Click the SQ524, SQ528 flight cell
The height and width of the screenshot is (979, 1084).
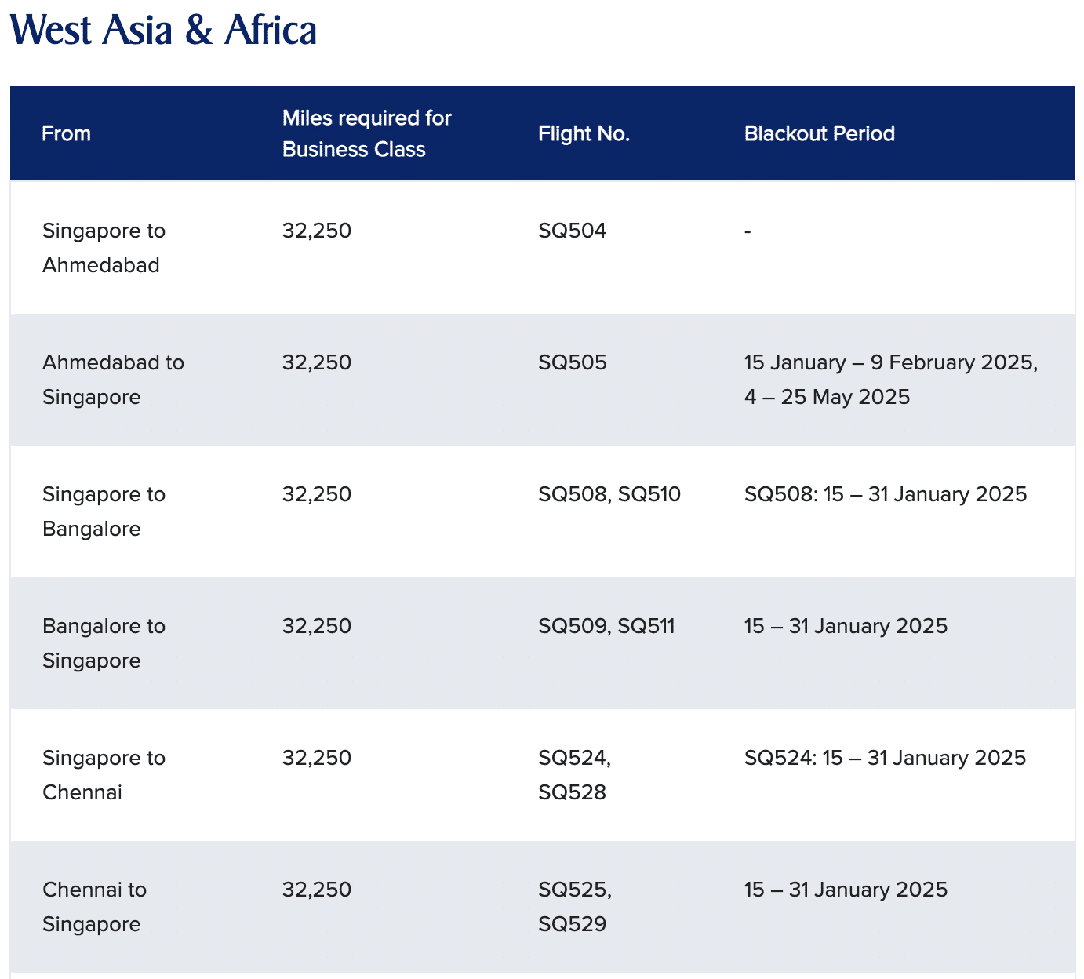coord(573,775)
